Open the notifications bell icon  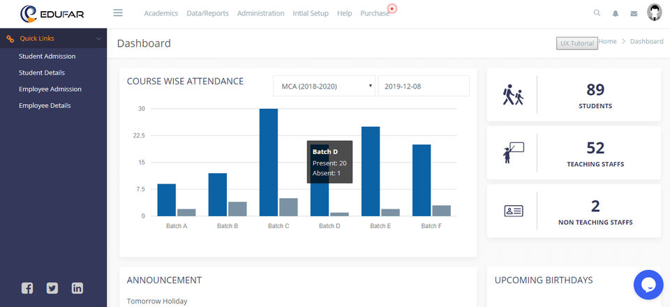[616, 14]
